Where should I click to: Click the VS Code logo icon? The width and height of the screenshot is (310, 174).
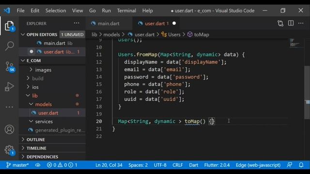coord(7,11)
